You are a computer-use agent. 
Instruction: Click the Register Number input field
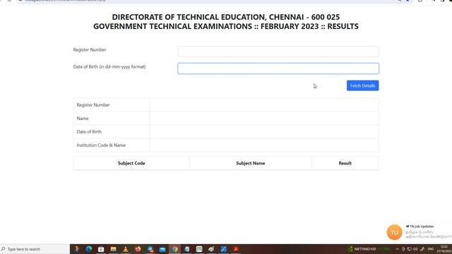278,52
